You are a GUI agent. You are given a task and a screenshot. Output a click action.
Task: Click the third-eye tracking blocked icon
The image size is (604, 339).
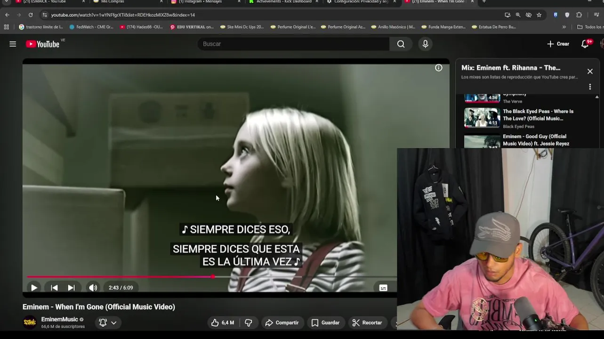[x=529, y=15]
